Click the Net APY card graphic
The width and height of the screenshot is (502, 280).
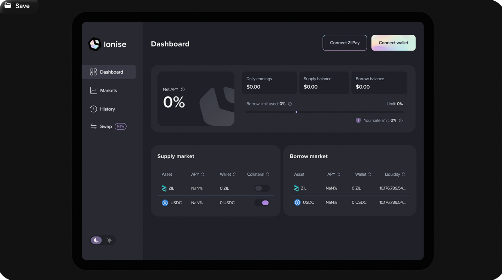click(x=217, y=106)
